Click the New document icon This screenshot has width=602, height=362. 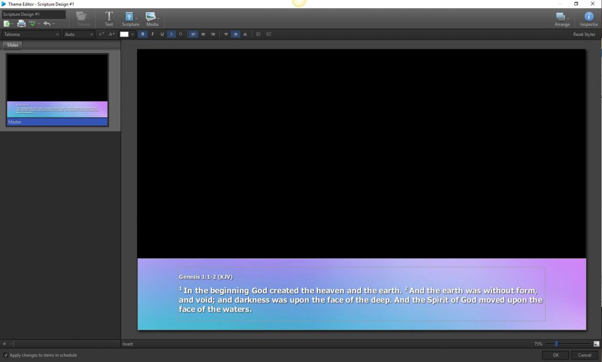click(6, 23)
